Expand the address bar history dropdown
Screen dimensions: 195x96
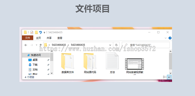[110, 45]
